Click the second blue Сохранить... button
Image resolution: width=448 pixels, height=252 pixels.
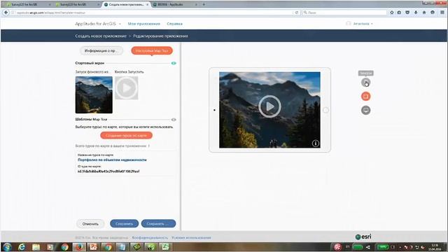click(159, 224)
